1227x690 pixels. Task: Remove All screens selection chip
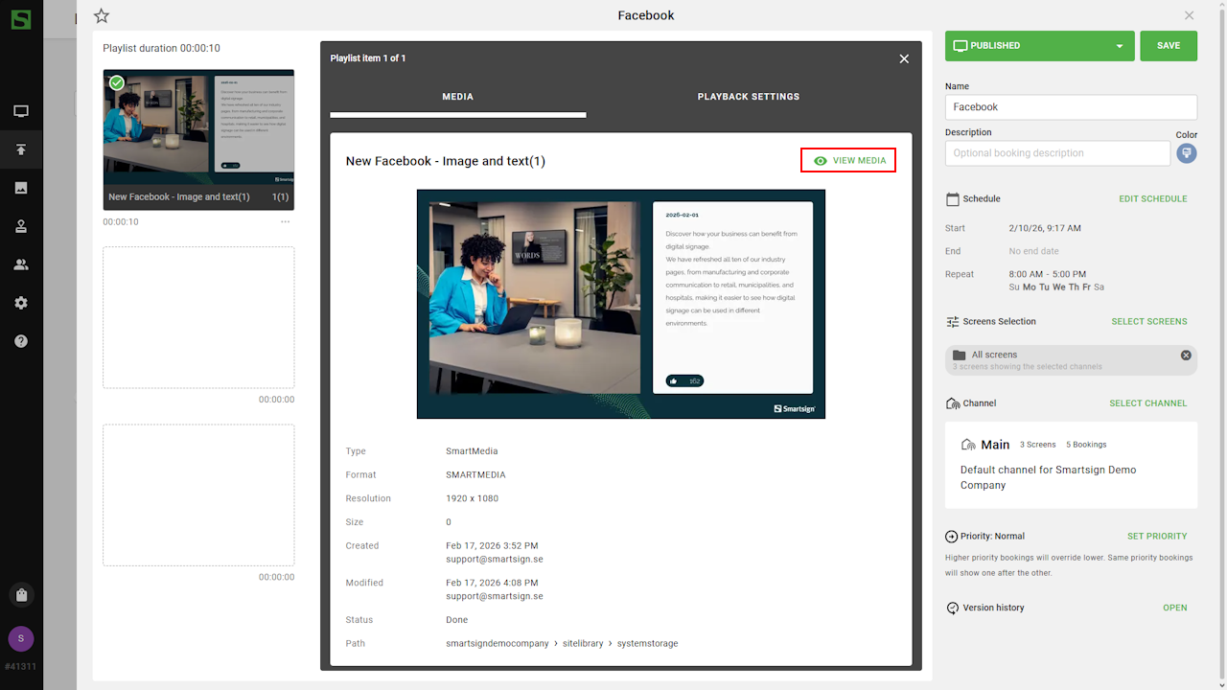(x=1186, y=355)
